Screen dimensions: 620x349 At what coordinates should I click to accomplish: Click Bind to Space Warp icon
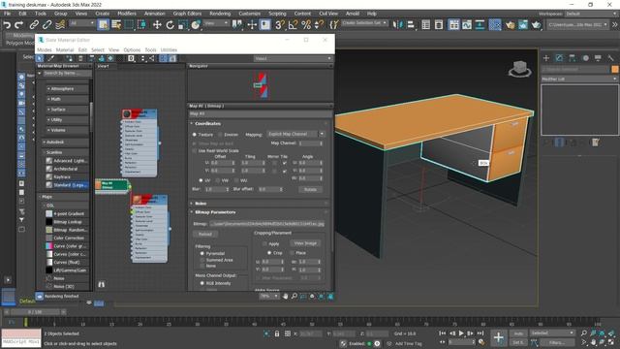pyautogui.click(x=60, y=25)
